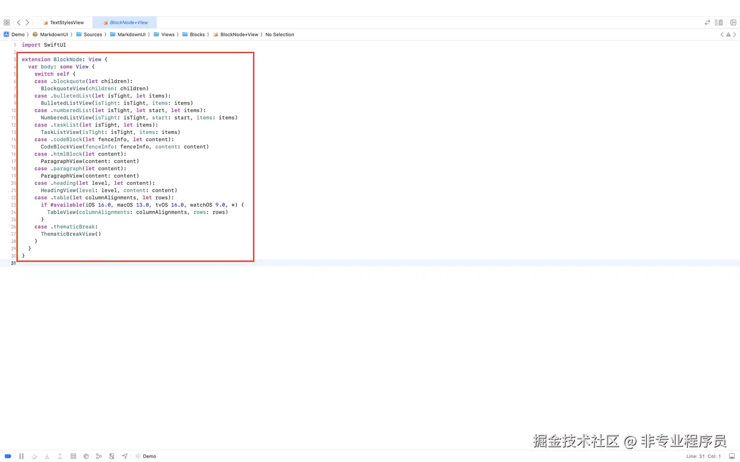Toggle breakpoints in the debug bar
740x462 pixels.
click(x=8, y=456)
